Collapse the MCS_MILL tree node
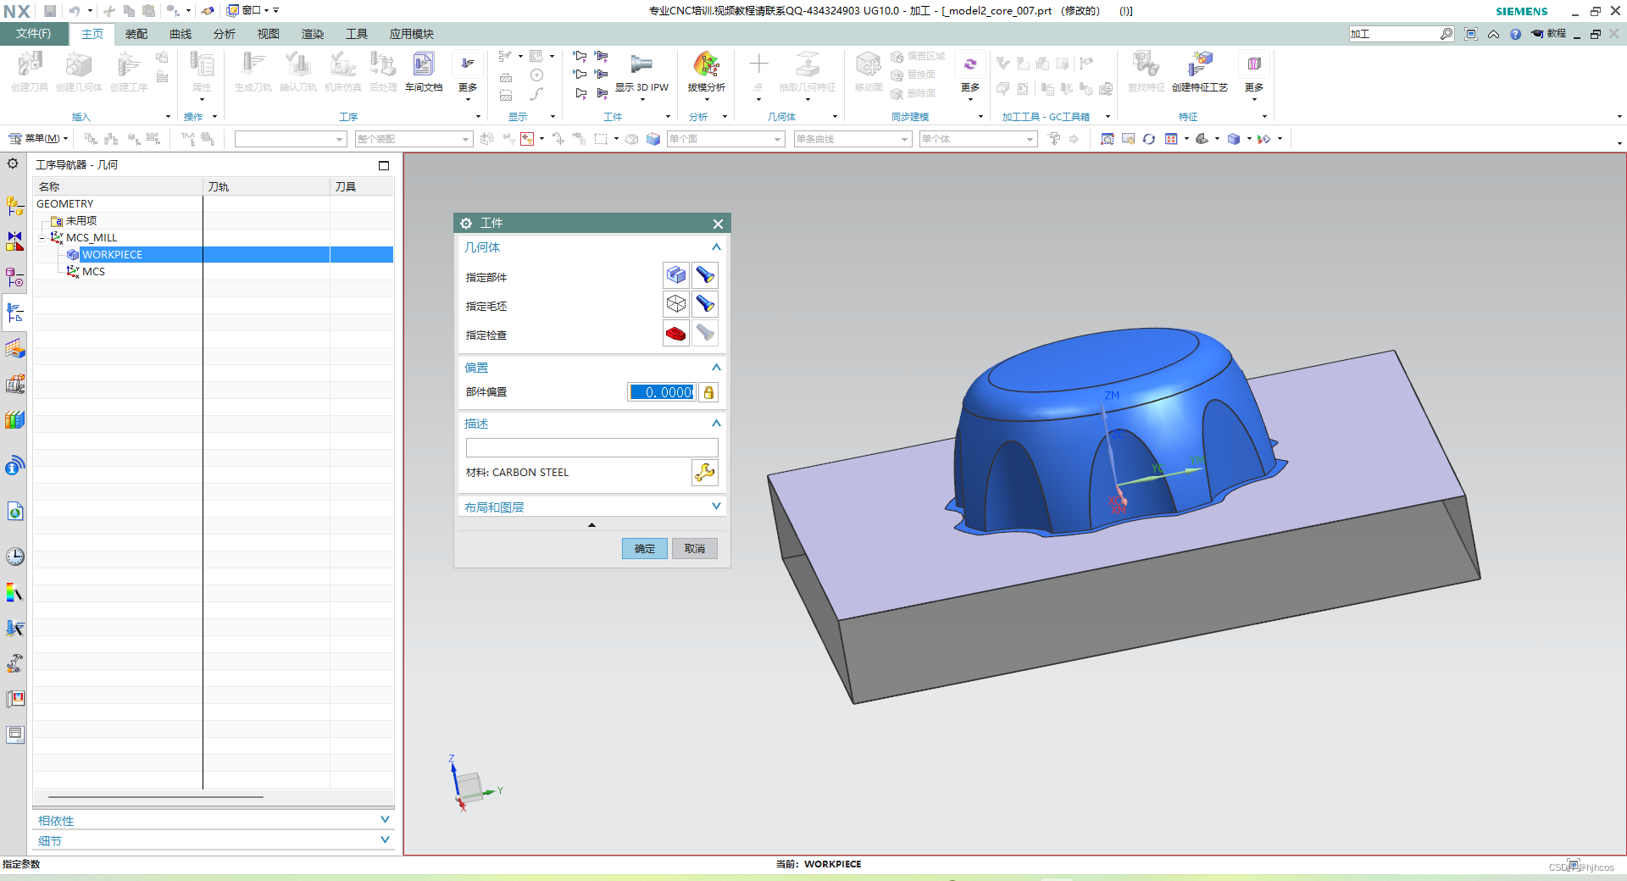 42,238
